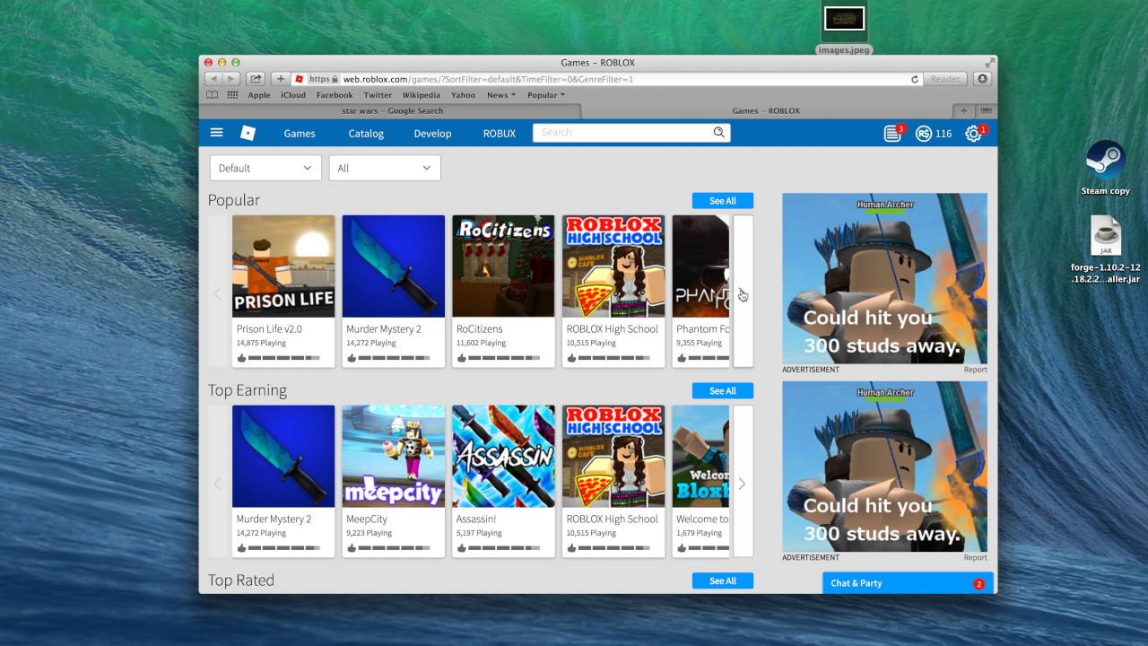Click See All for Popular
The width and height of the screenshot is (1148, 646).
click(723, 201)
